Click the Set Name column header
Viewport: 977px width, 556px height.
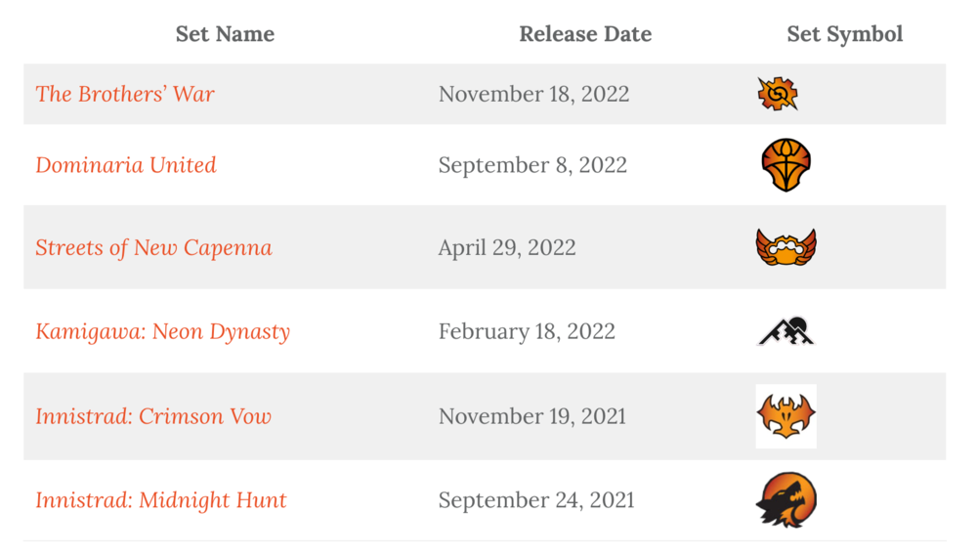(225, 34)
